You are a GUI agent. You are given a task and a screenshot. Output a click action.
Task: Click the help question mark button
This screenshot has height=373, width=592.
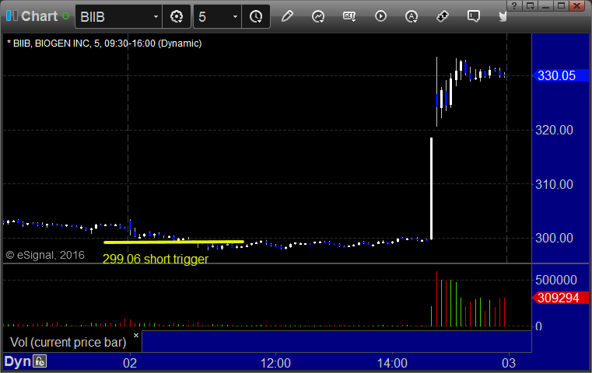pyautogui.click(x=514, y=5)
